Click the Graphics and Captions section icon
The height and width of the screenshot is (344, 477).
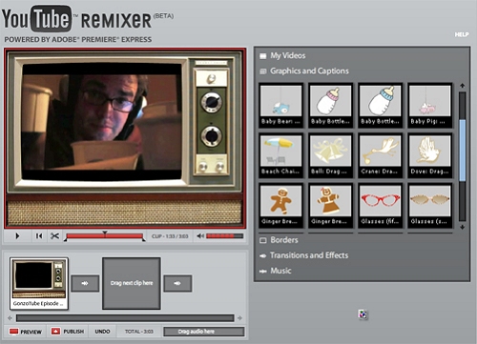(x=263, y=71)
